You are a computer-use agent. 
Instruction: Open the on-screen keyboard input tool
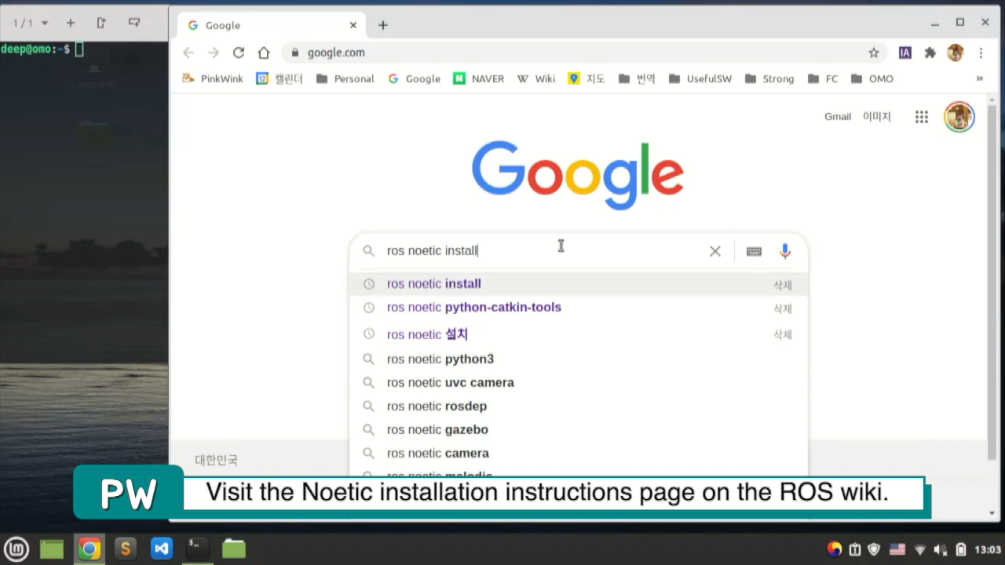click(754, 251)
